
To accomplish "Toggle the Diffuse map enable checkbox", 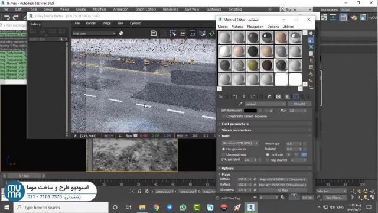I will (x=255, y=179).
